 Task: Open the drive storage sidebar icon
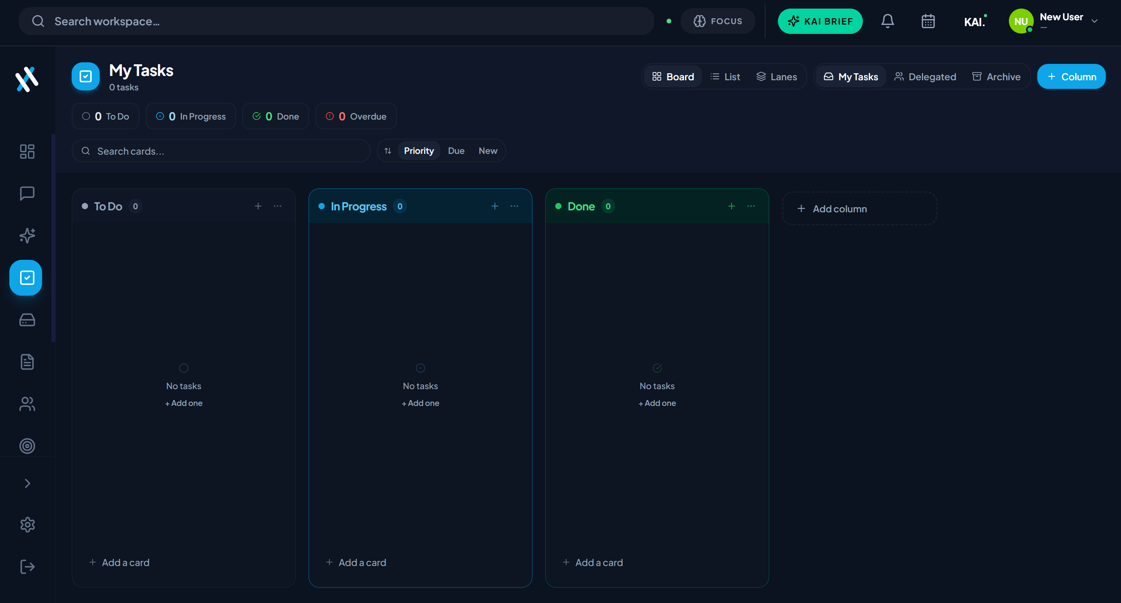[27, 320]
